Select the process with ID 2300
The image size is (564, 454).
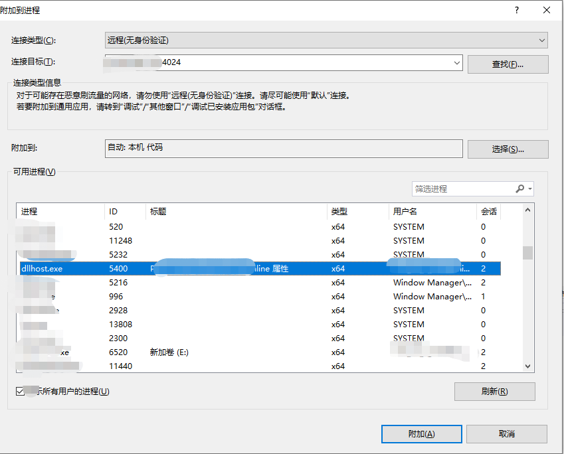260,339
